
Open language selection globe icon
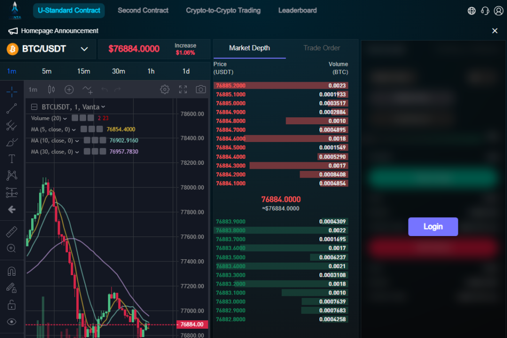click(472, 11)
